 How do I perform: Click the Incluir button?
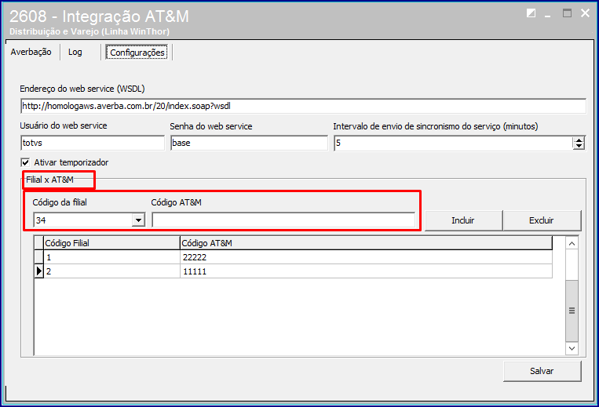463,220
